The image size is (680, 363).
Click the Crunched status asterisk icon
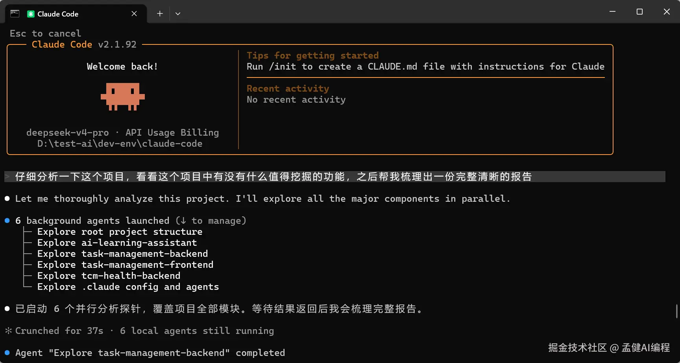coord(8,331)
